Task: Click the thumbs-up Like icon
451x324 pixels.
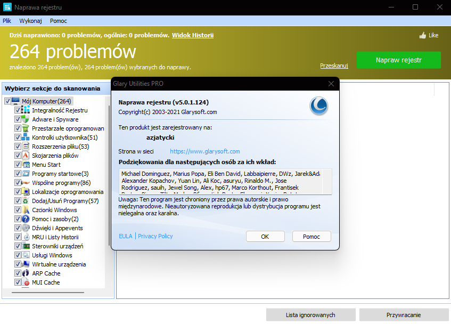Action: [423, 35]
